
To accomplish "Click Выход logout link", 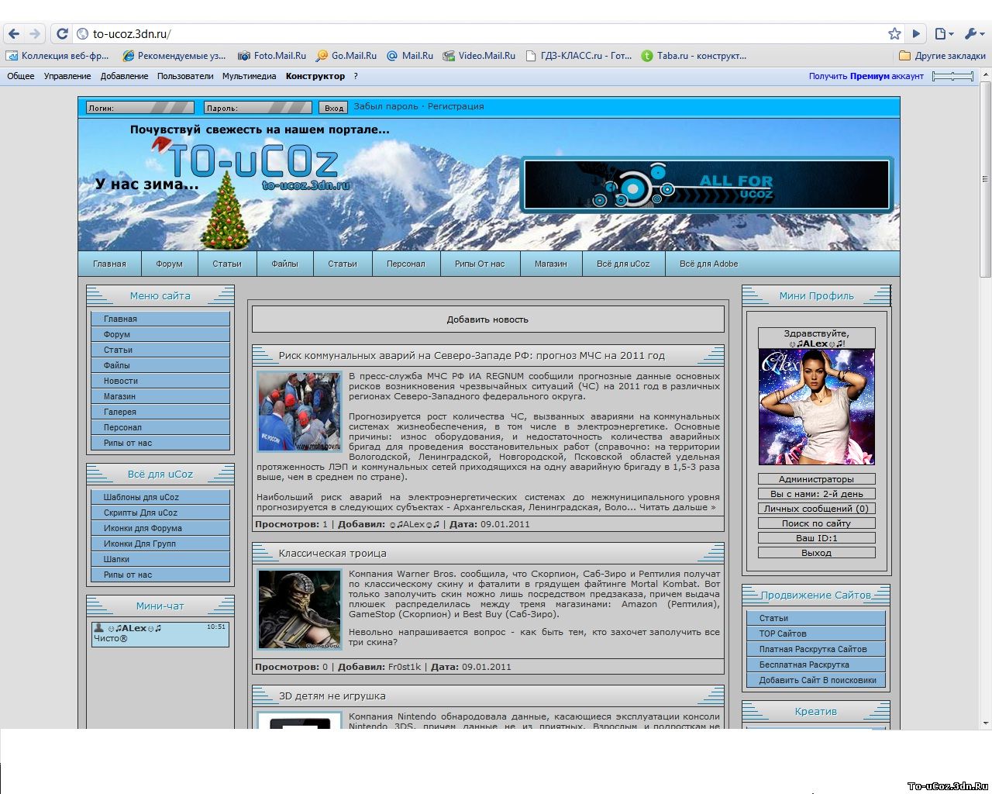I will pyautogui.click(x=816, y=553).
